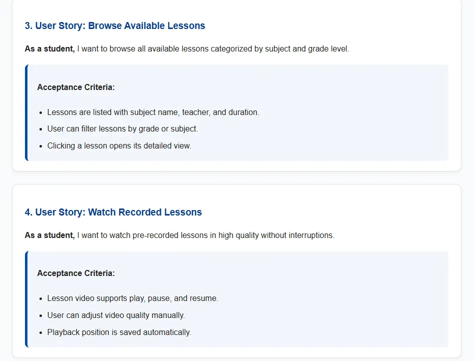Select the 'Playback position is saved automatically' bullet
The image size is (475, 361).
click(119, 332)
